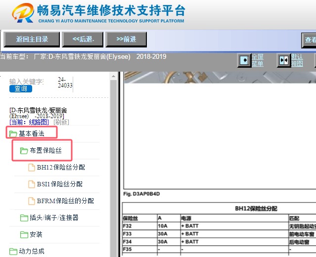Go back with <<后退 button
This screenshot has width=316, height=257.
(83, 39)
